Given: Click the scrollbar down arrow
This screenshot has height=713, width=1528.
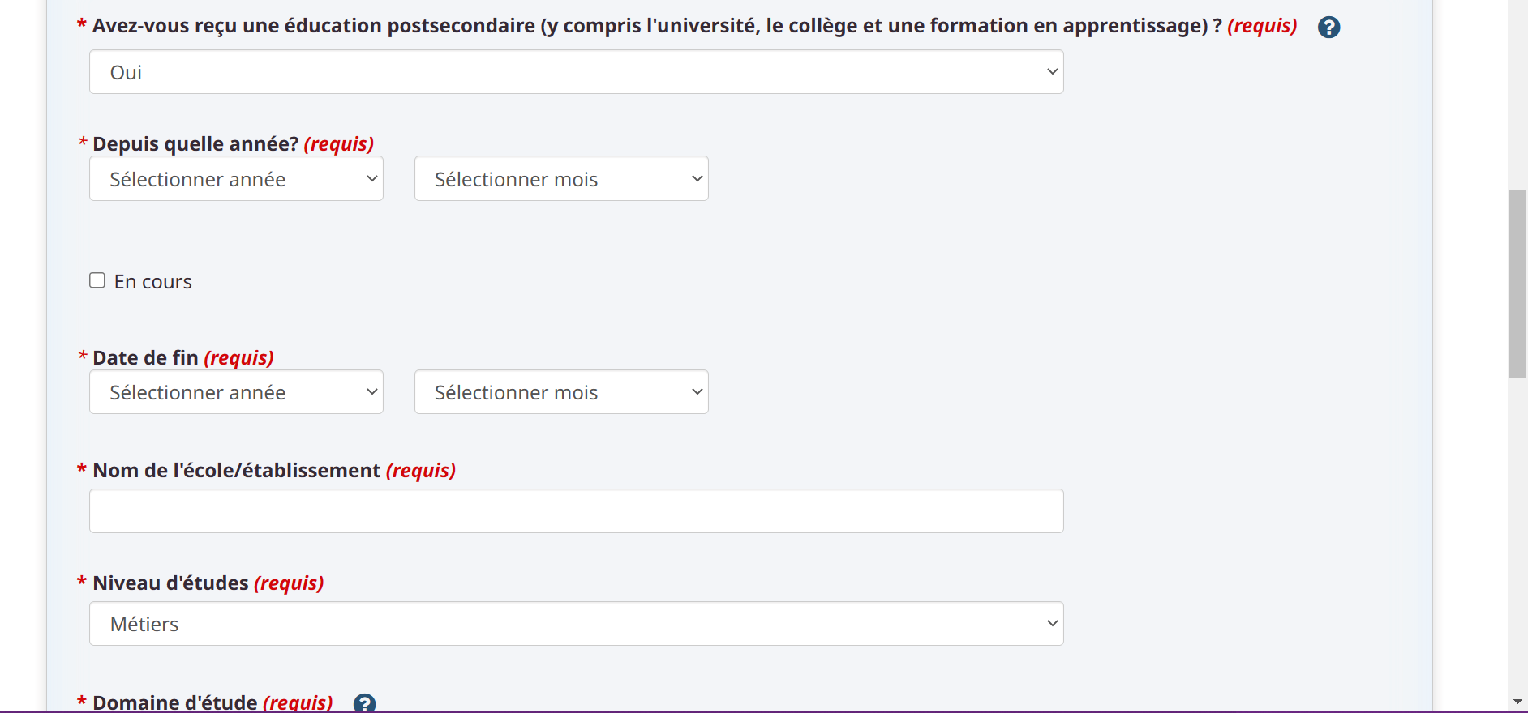Looking at the screenshot, I should coord(1517,702).
